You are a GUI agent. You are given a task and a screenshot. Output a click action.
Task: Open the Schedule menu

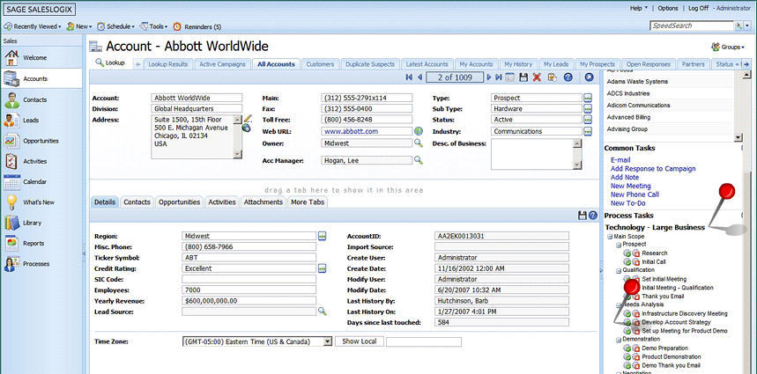coord(114,26)
